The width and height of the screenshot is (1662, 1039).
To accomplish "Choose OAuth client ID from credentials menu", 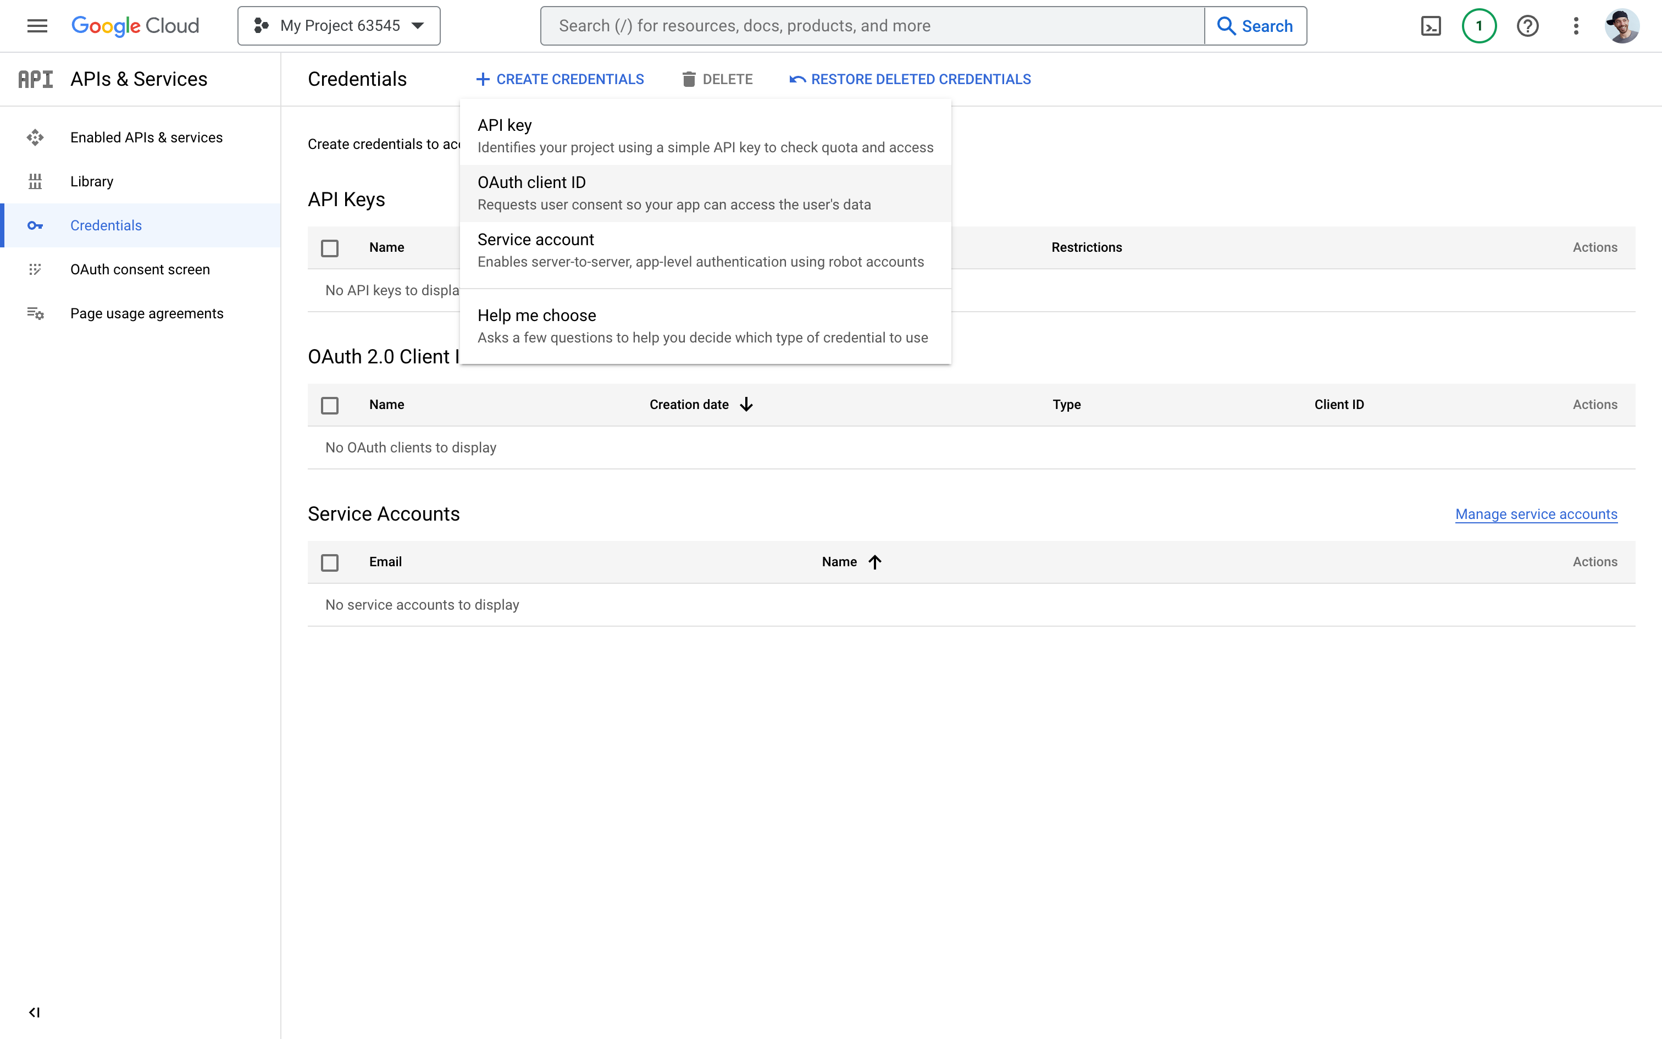I will coord(531,182).
